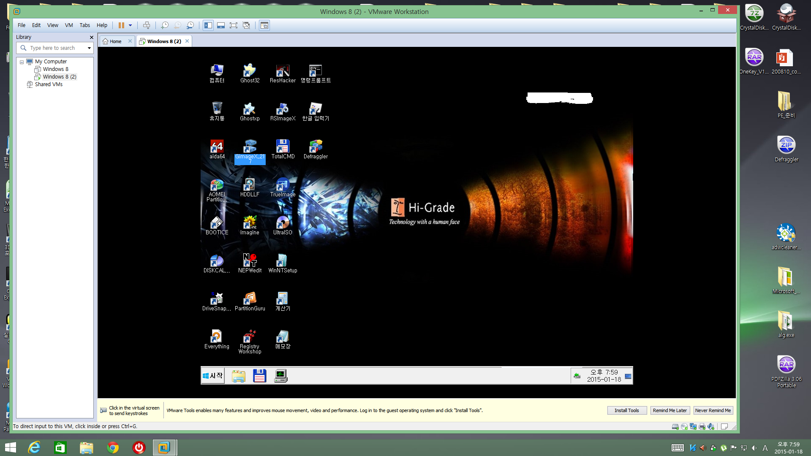811x456 pixels.
Task: Open the VM menu
Action: [69, 25]
